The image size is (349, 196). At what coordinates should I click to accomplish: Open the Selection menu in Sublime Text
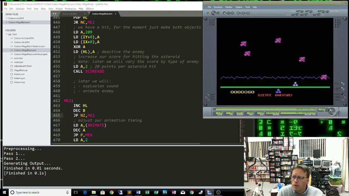click(x=20, y=9)
